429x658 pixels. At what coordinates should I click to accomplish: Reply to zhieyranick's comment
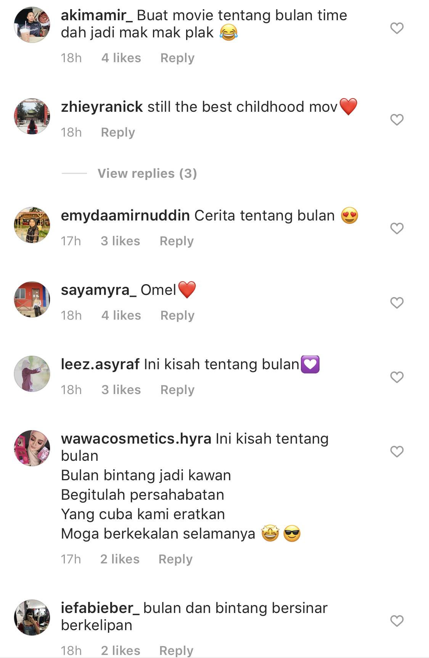pyautogui.click(x=118, y=132)
